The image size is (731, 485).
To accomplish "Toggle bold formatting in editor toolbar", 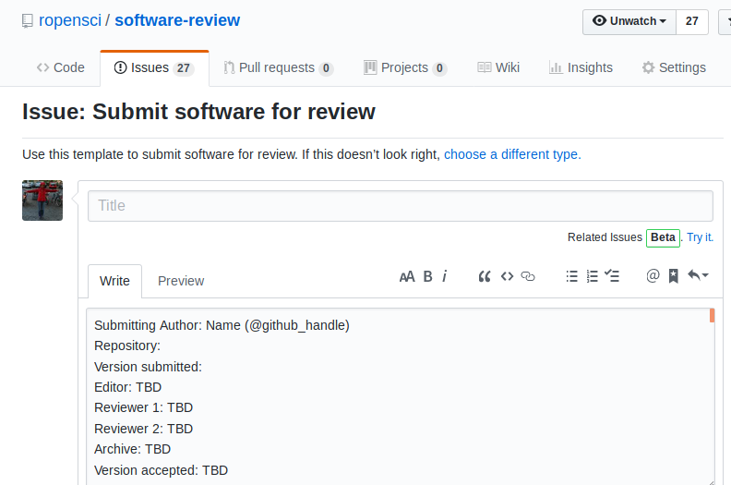I will (x=427, y=276).
